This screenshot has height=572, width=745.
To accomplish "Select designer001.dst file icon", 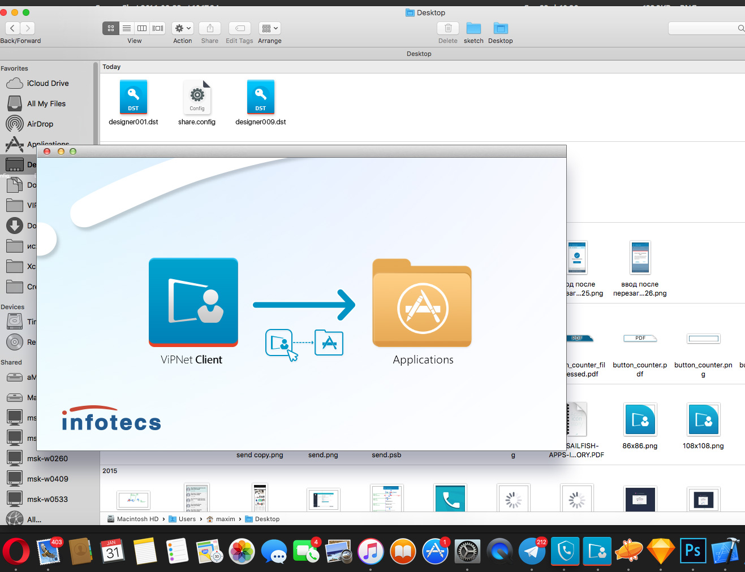I will pos(134,97).
